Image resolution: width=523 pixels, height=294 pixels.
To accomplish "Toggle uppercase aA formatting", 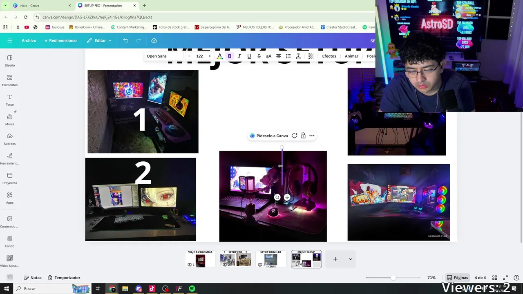I will coord(269,56).
